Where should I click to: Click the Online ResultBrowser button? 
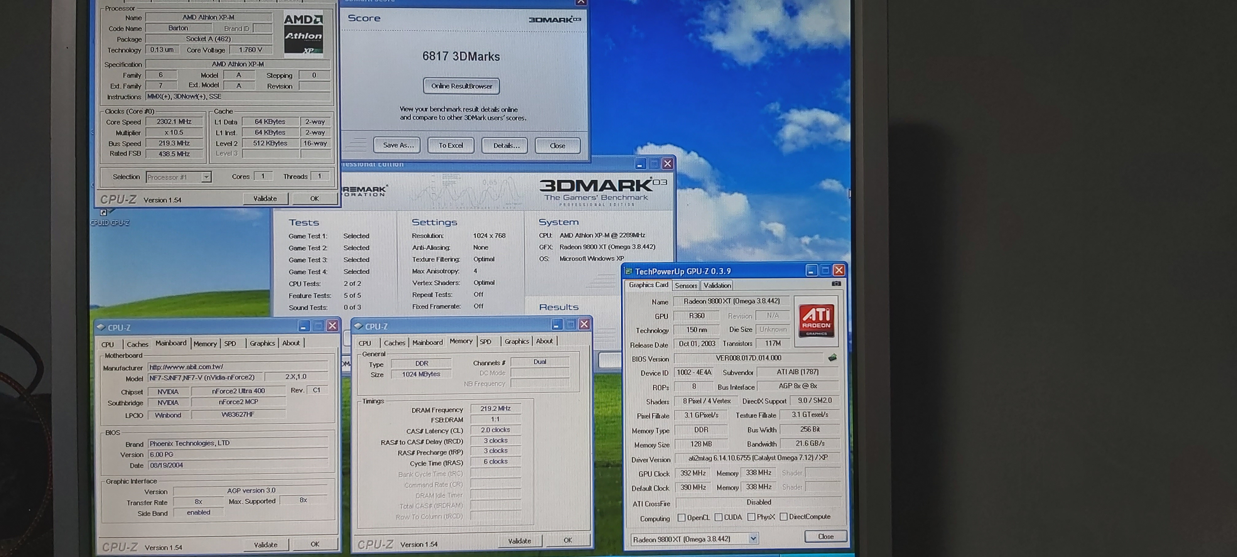click(461, 86)
